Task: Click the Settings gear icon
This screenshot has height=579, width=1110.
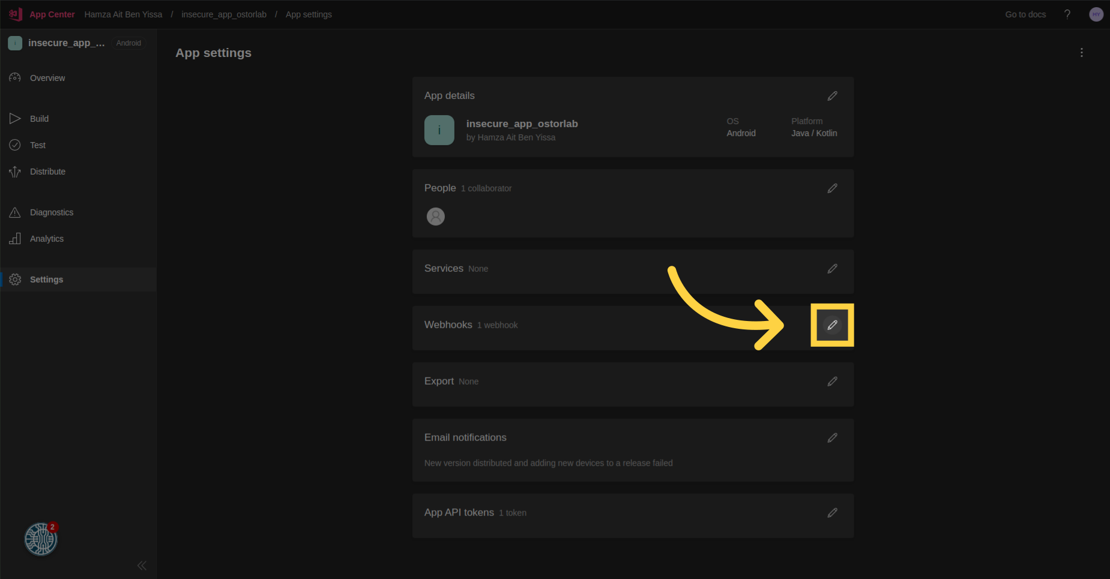Action: coord(15,280)
